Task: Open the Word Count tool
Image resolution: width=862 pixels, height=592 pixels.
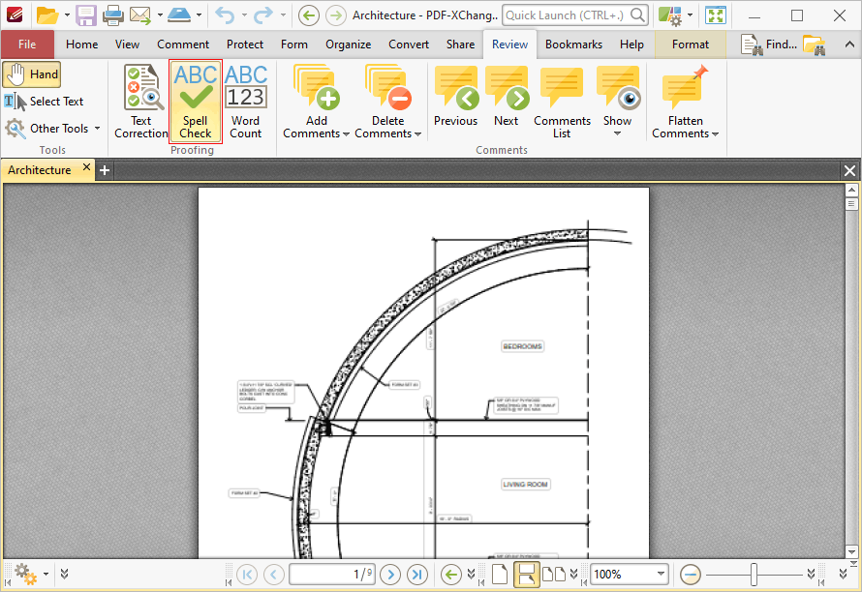Action: 246,102
